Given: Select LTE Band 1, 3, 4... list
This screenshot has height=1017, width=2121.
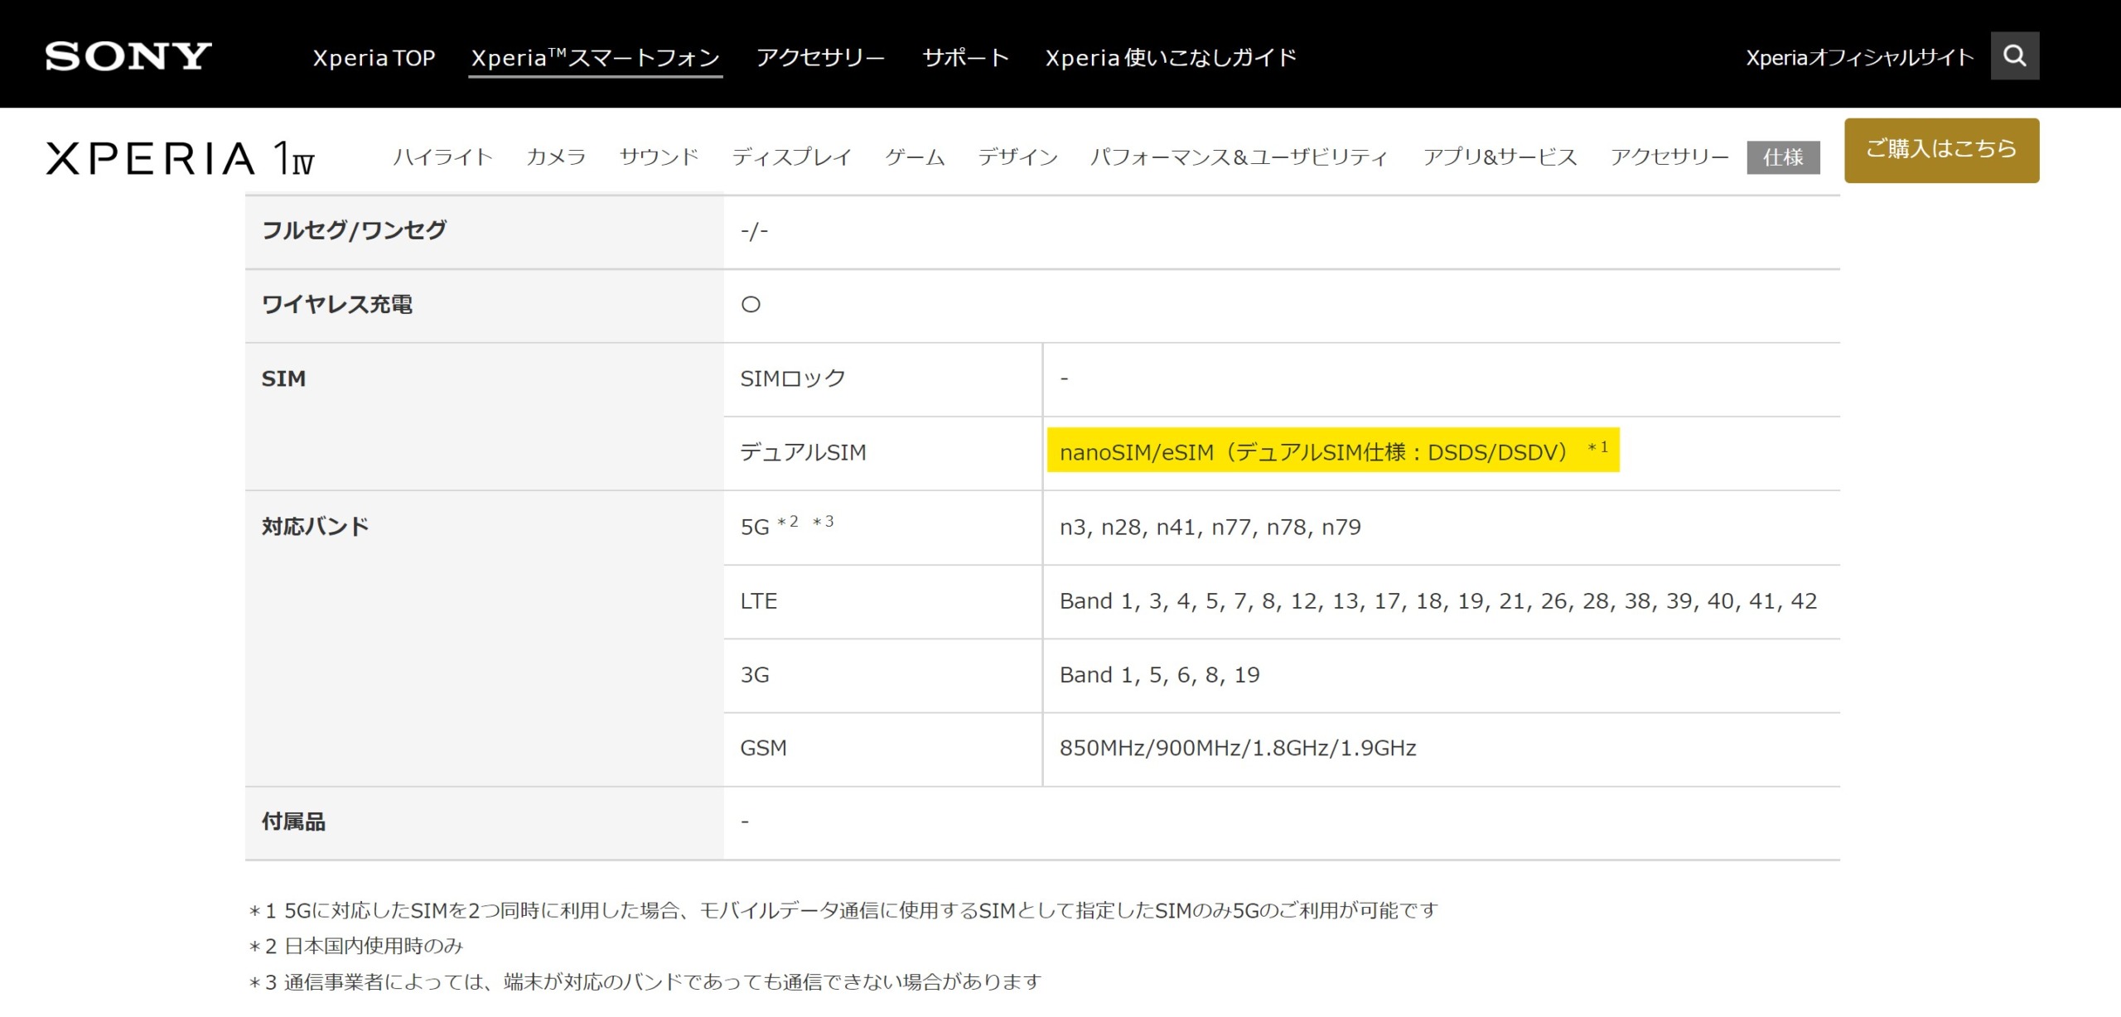Looking at the screenshot, I should 1437,600.
